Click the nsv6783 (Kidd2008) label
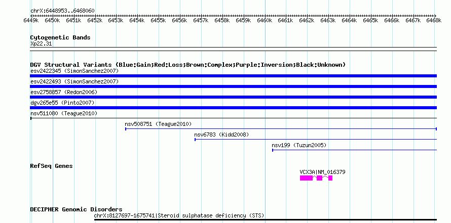Image resolution: width=451 pixels, height=223 pixels. (221, 135)
